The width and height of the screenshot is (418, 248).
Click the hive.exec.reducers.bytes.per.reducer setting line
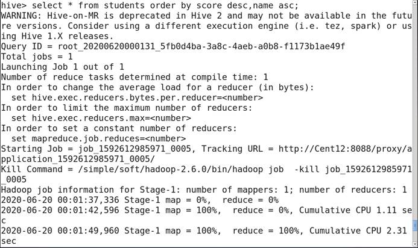[137, 98]
